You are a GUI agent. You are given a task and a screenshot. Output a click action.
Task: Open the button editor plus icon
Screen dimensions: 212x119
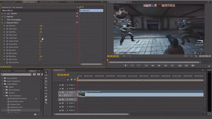(x=209, y=66)
